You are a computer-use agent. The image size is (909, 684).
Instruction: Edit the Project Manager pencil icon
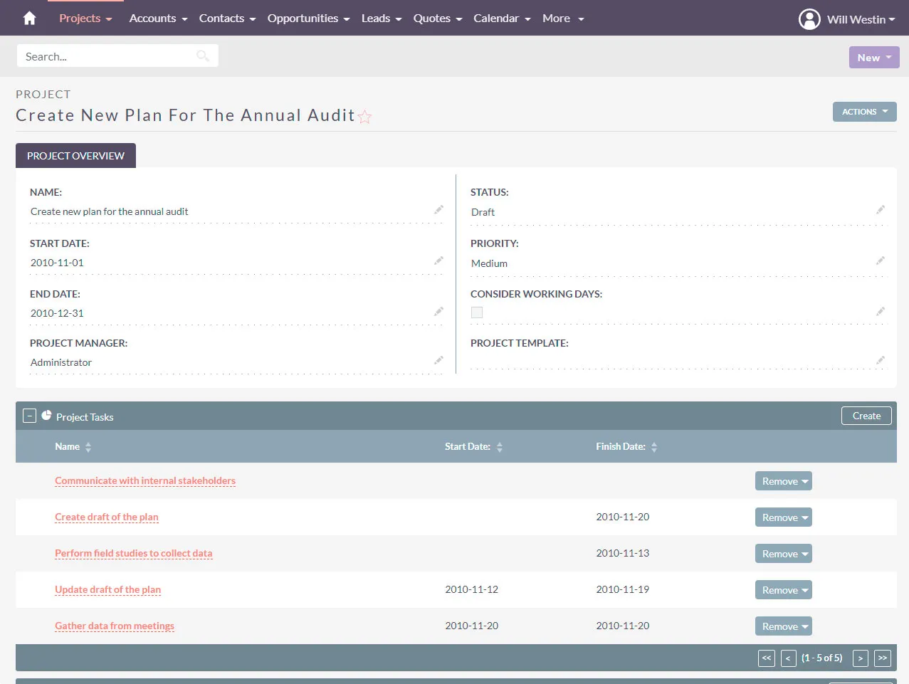438,361
